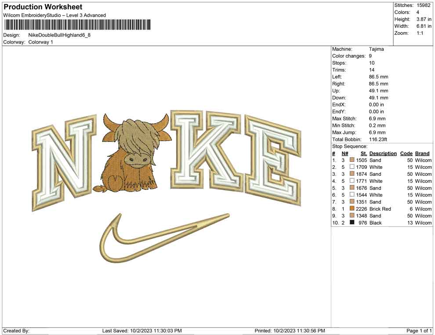Click the White swatch in stop row 1709

tap(352, 167)
